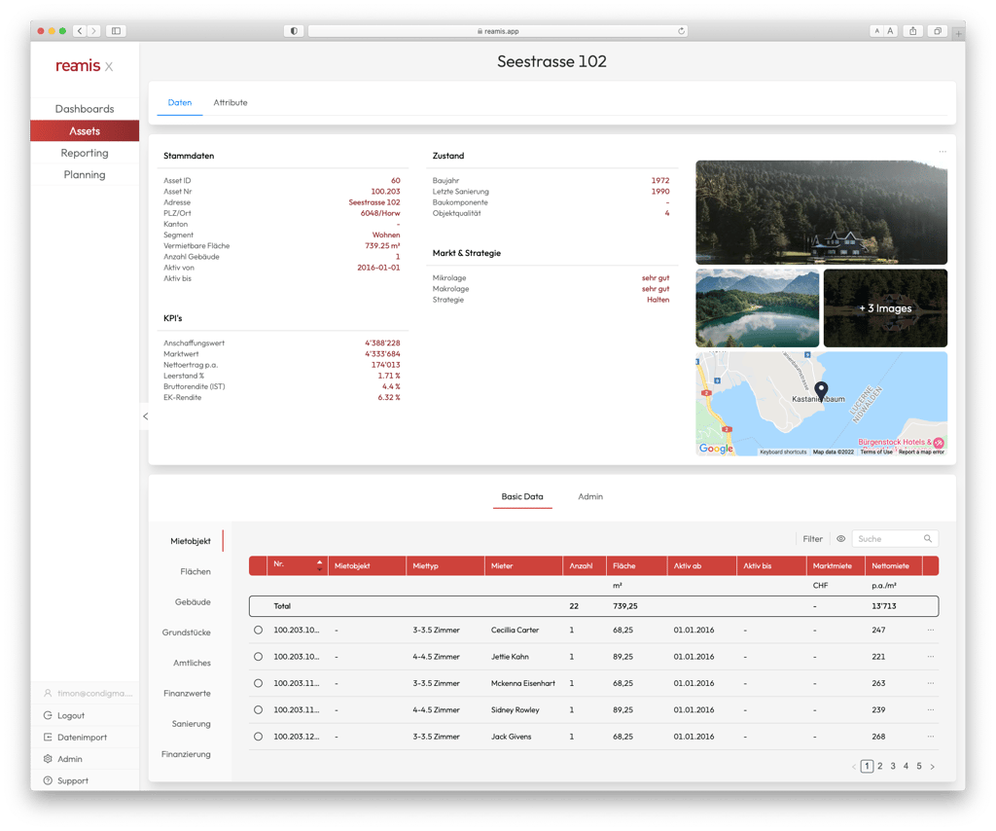
Task: Select radio button for Sidney Rowley row
Action: [x=258, y=709]
